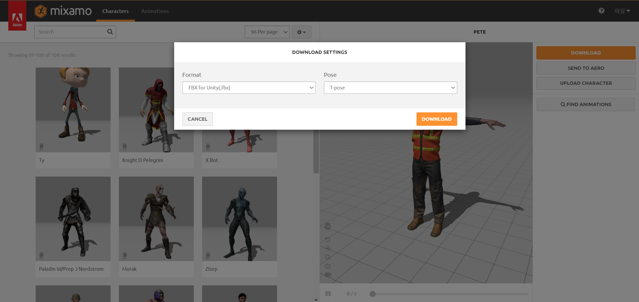
Task: Open the Format dropdown
Action: click(x=249, y=88)
